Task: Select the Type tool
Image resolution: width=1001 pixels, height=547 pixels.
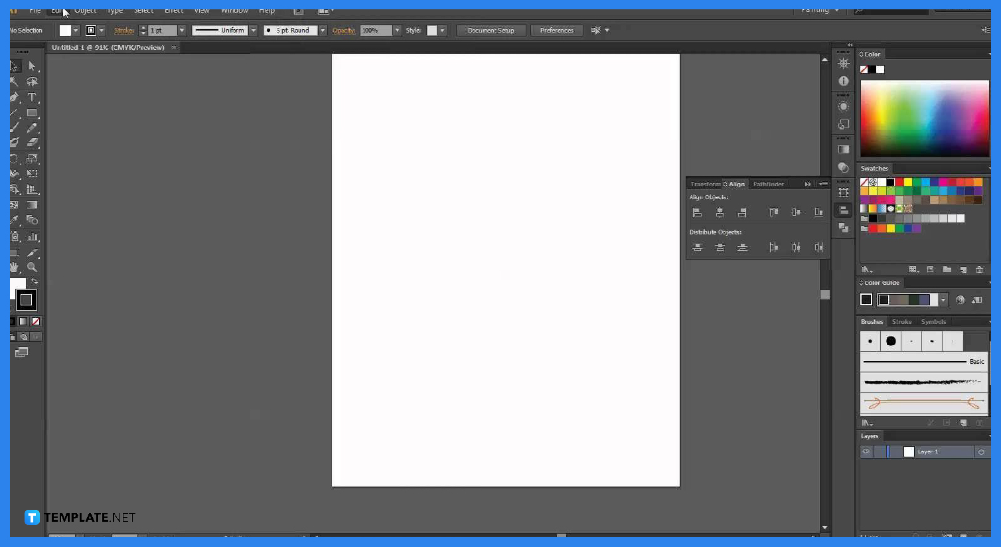Action: [x=31, y=97]
